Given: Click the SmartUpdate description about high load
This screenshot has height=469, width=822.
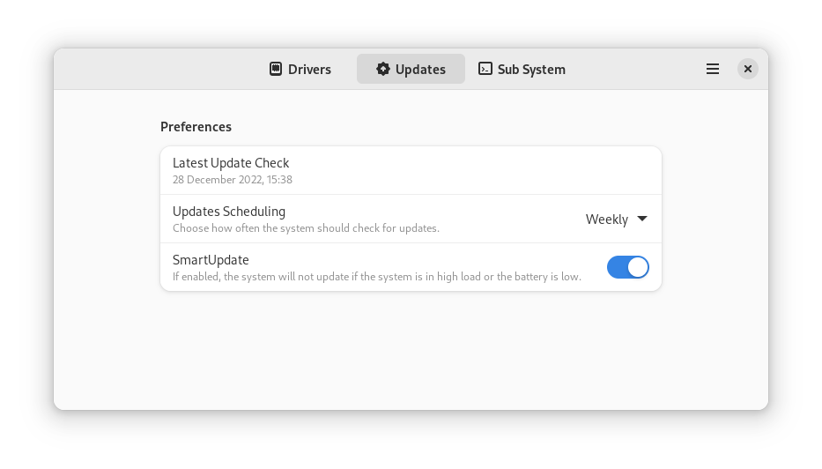Looking at the screenshot, I should click(376, 277).
